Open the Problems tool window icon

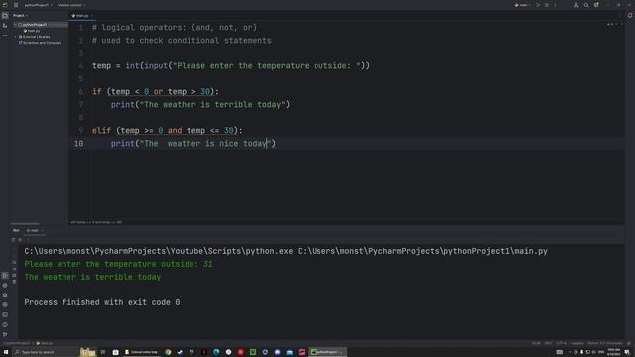pyautogui.click(x=5, y=324)
